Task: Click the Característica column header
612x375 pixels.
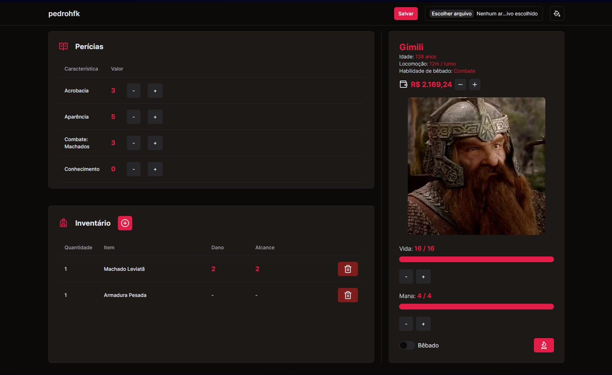Action: click(x=81, y=69)
